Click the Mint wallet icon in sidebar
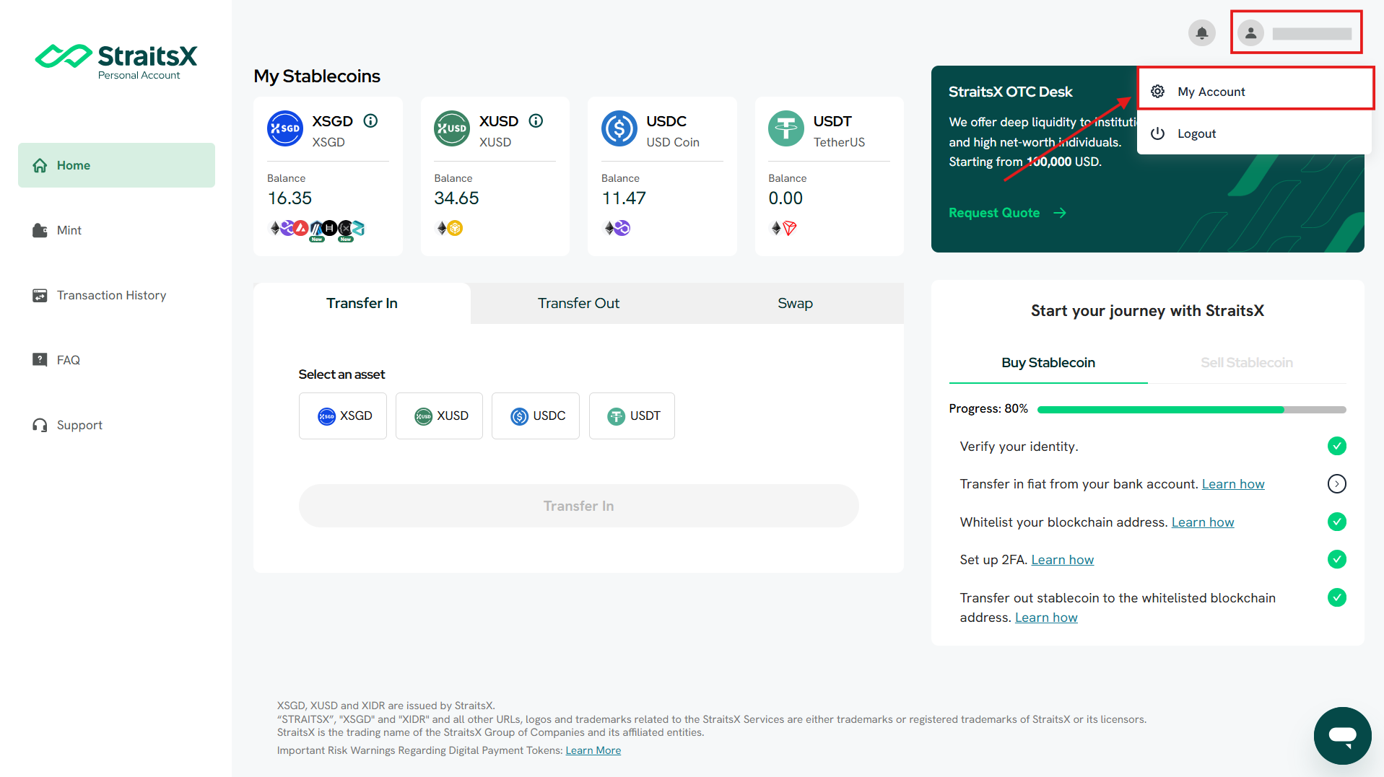Screen dimensions: 1384x777 point(40,230)
